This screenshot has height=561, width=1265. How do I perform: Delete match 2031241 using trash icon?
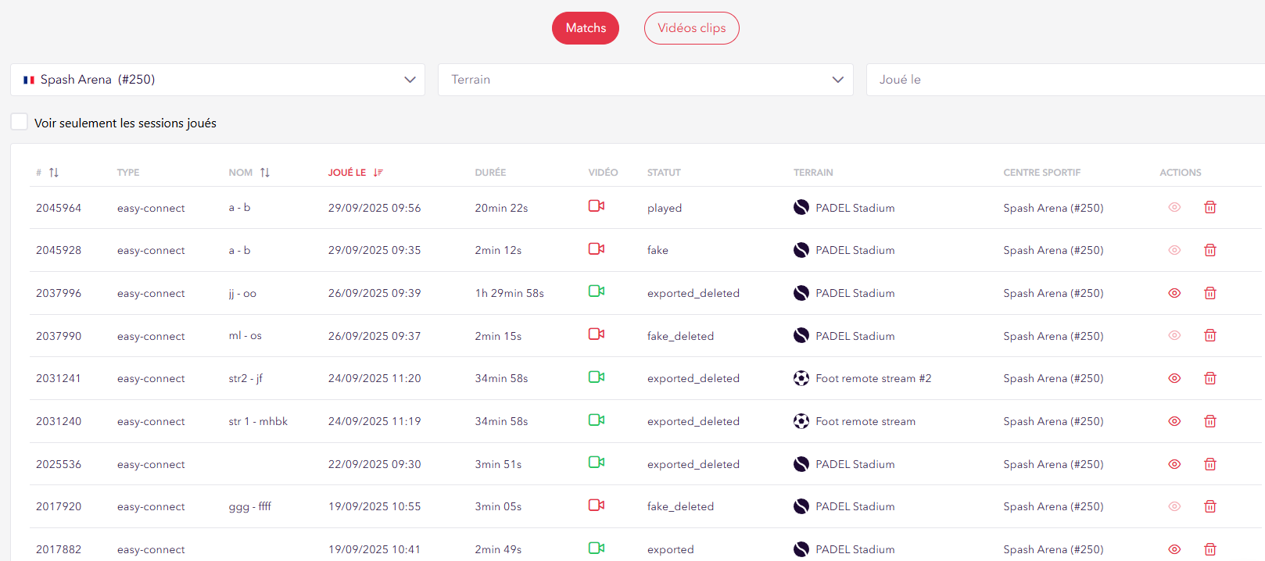(x=1209, y=378)
